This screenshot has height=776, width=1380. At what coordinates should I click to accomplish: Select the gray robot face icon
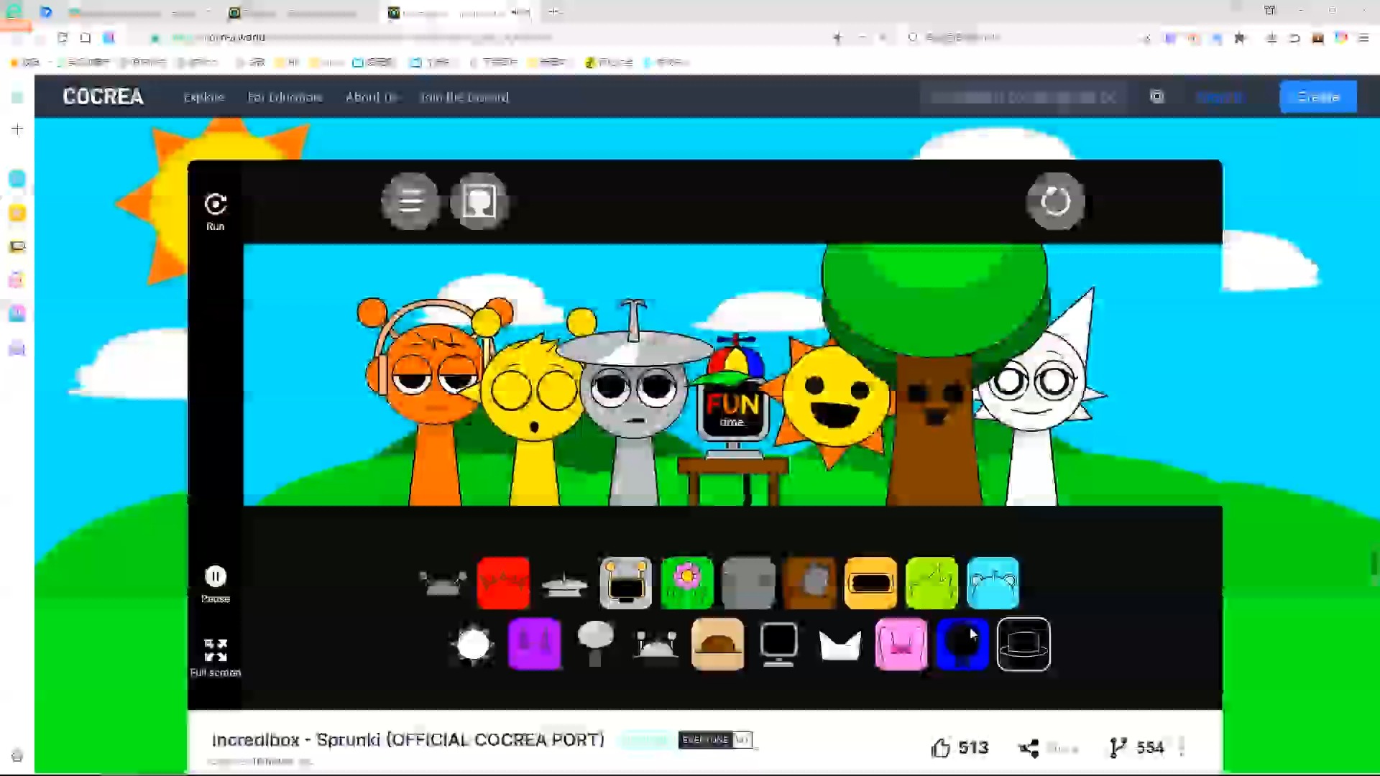(x=625, y=583)
